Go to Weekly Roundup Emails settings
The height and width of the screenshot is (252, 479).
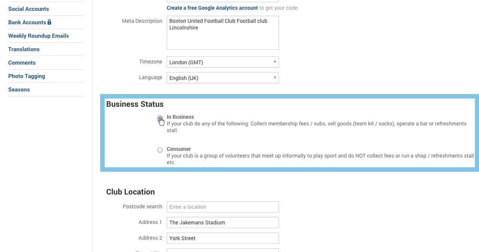(39, 36)
